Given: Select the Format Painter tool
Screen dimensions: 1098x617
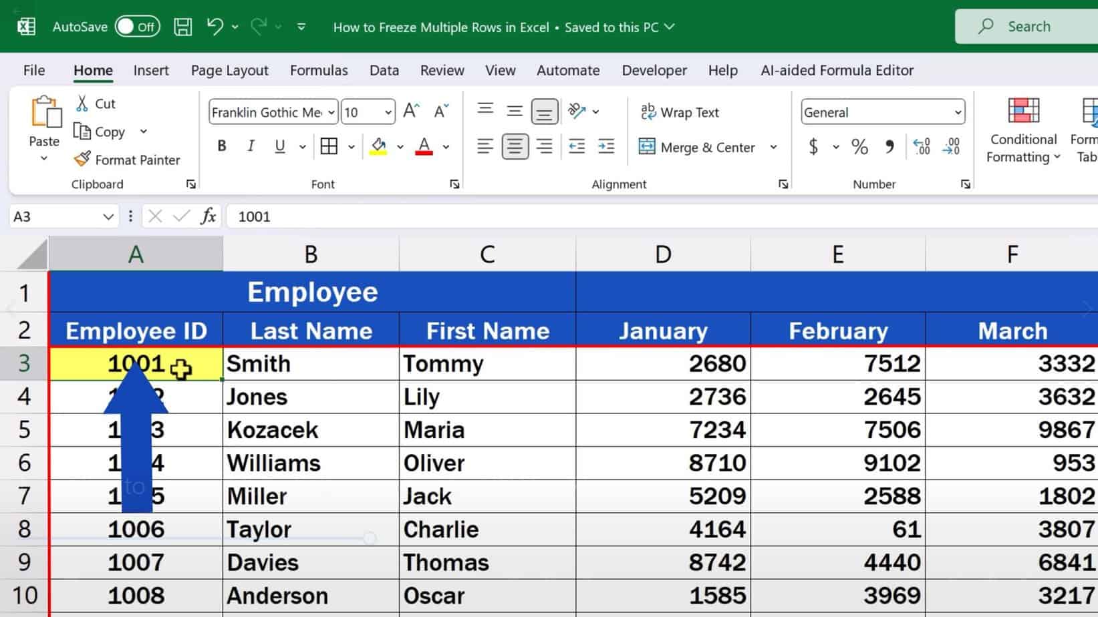Looking at the screenshot, I should click(128, 160).
